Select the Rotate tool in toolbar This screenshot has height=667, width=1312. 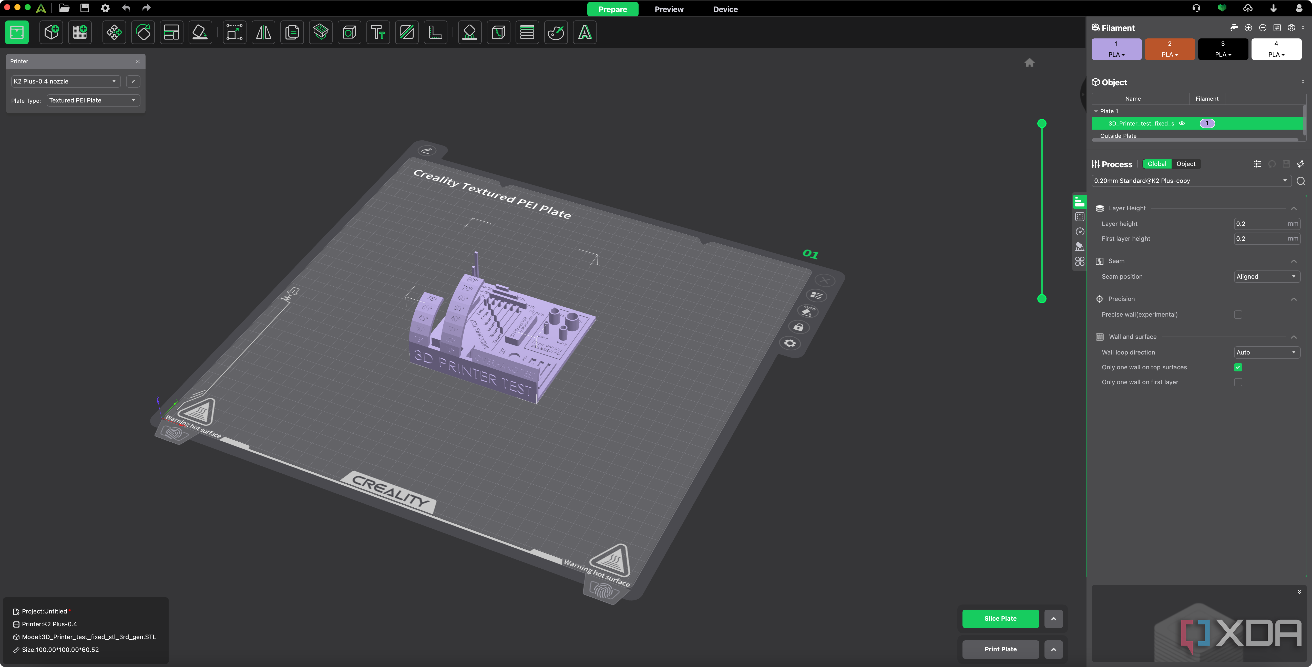click(x=143, y=33)
